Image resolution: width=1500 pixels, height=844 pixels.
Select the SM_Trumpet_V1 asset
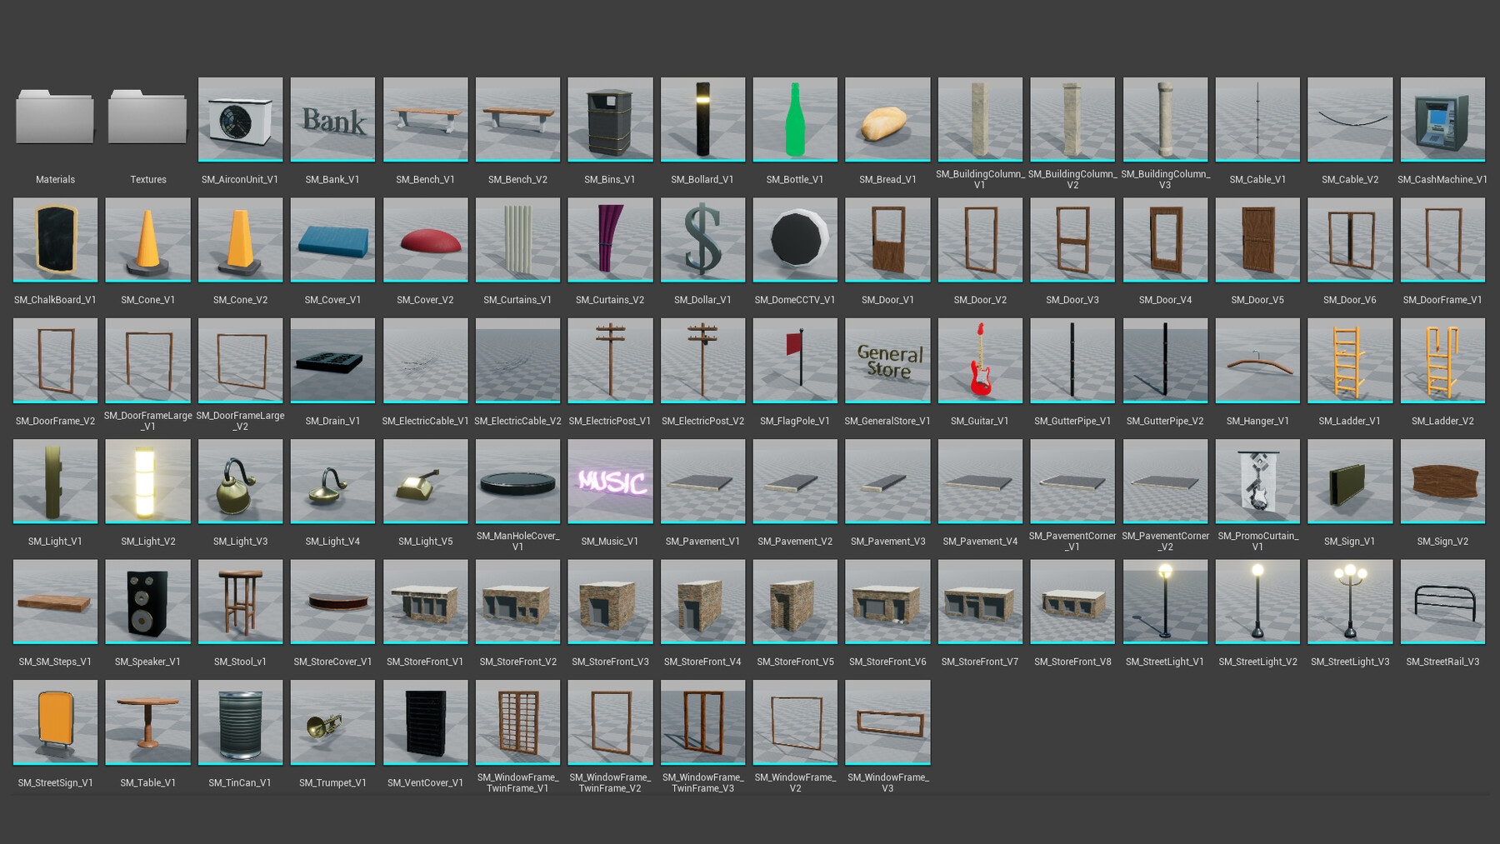pos(332,722)
